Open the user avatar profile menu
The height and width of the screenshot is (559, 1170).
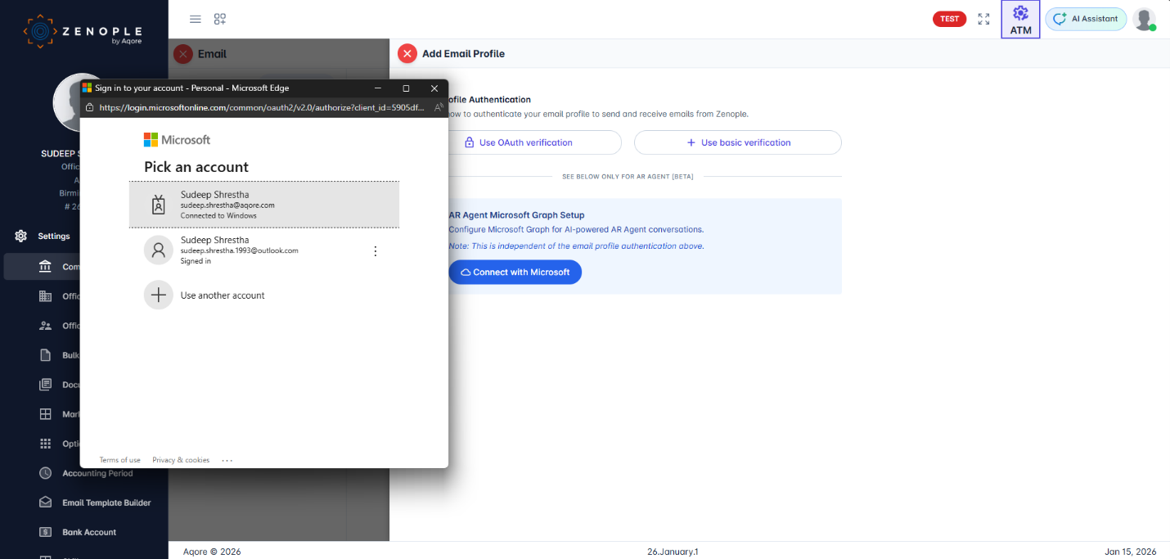(1144, 19)
